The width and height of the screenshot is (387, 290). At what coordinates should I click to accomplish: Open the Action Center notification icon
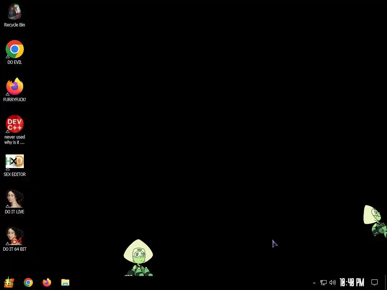point(375,282)
